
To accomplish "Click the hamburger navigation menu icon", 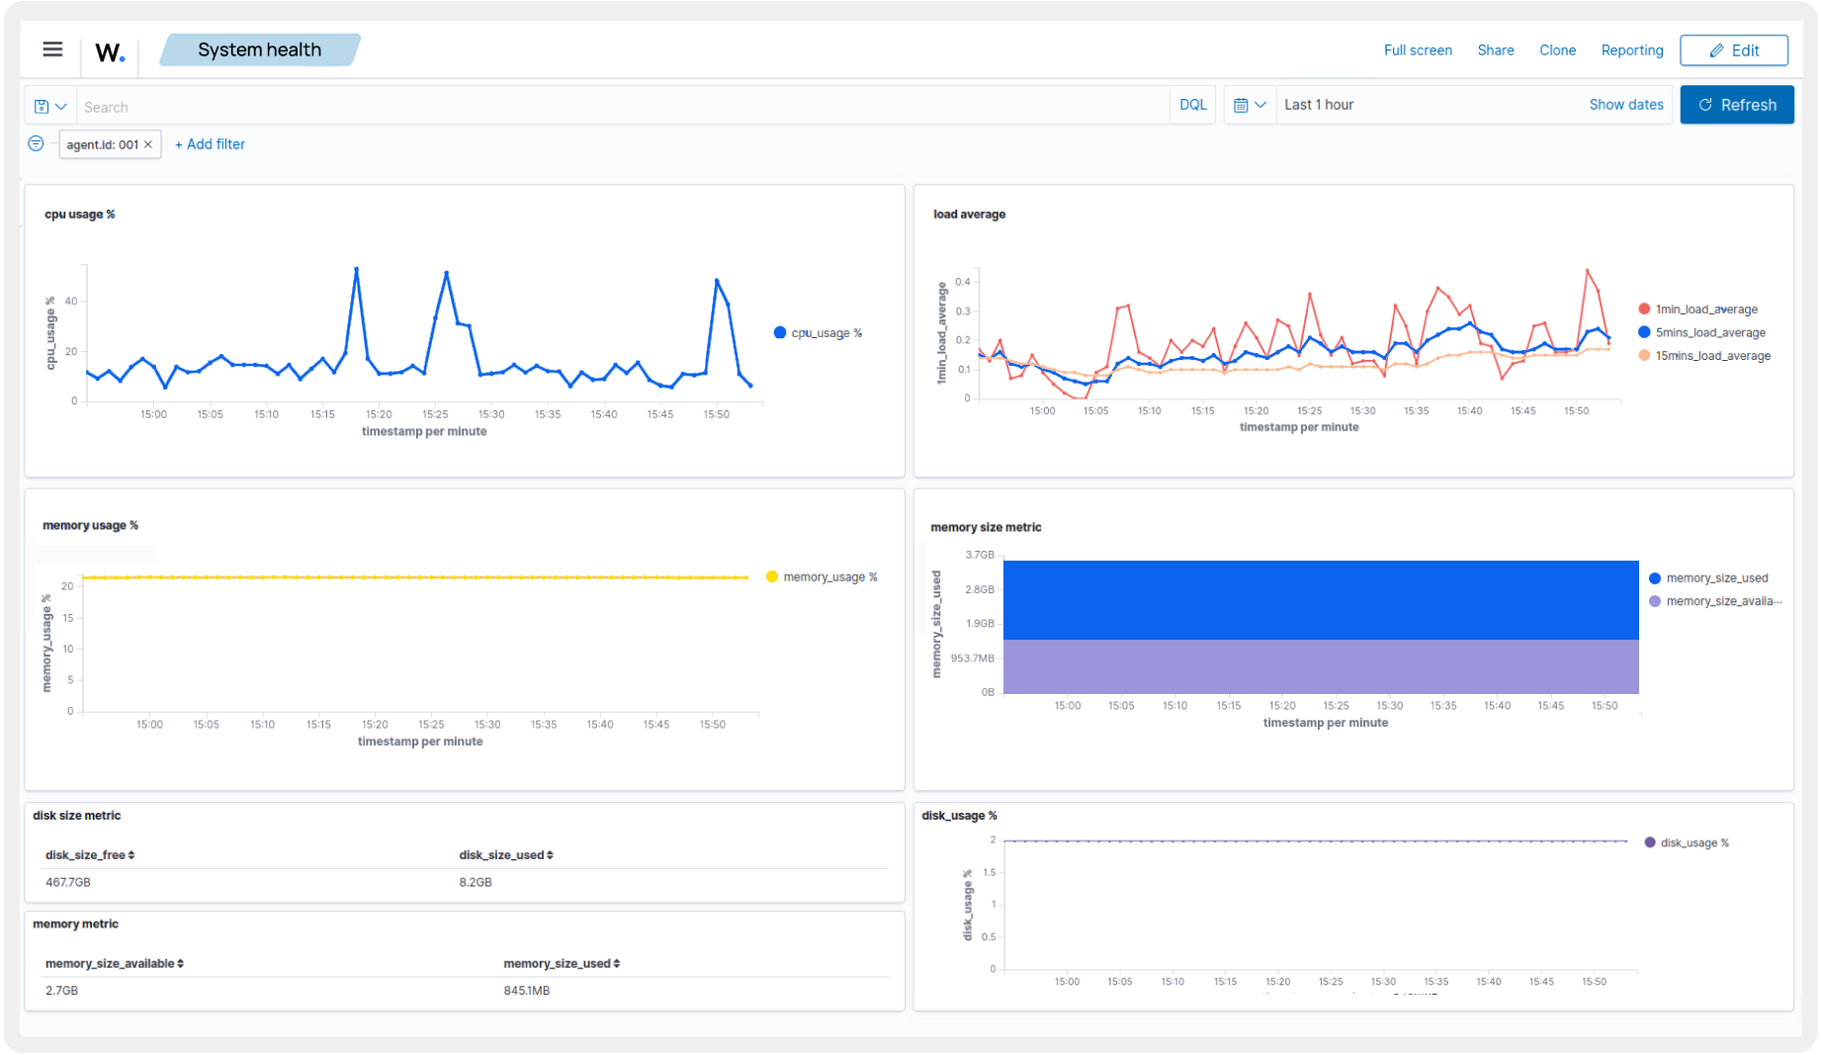I will tap(51, 49).
